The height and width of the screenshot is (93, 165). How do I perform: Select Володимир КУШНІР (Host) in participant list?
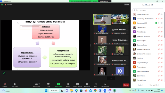(x=148, y=19)
